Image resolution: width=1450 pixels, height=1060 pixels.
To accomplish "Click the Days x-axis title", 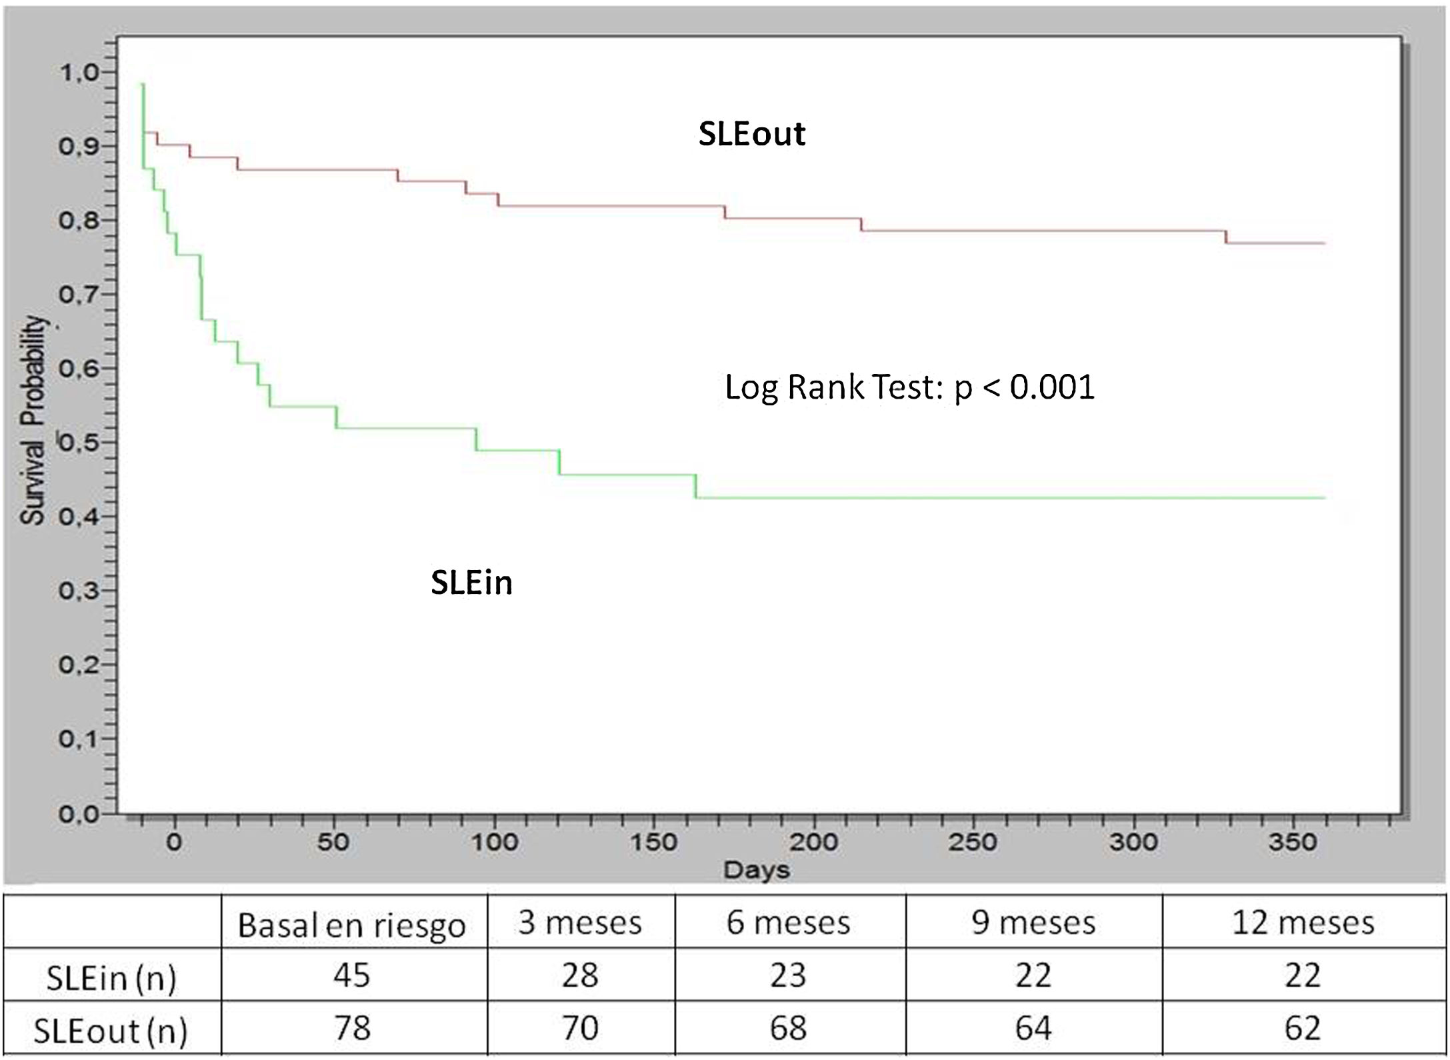I will pos(757,869).
